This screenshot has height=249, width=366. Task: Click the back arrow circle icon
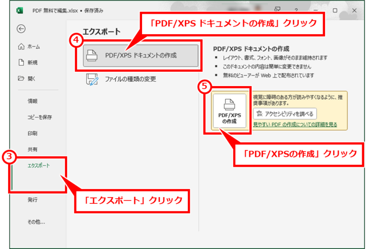[x=21, y=29]
